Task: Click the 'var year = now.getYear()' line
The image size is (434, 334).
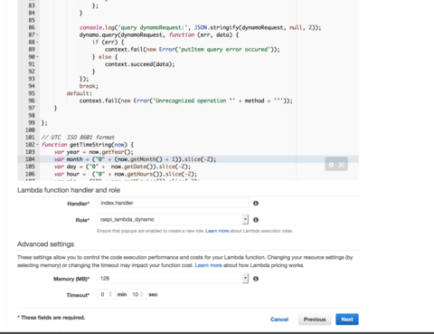Action: (94, 152)
